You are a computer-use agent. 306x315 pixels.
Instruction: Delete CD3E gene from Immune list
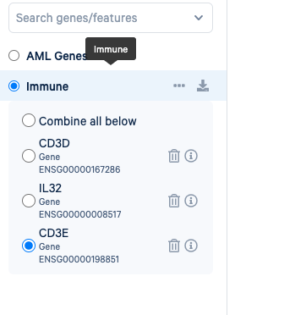(174, 246)
